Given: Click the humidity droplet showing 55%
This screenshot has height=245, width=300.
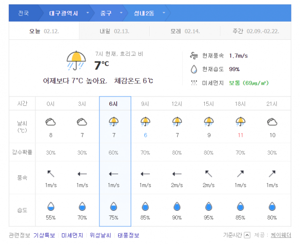Looking at the screenshot, I should [51, 207].
